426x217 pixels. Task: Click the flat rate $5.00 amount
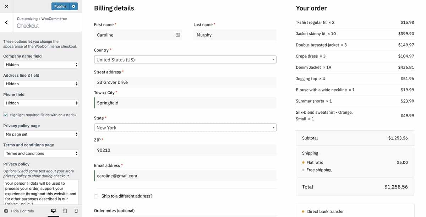pyautogui.click(x=402, y=163)
